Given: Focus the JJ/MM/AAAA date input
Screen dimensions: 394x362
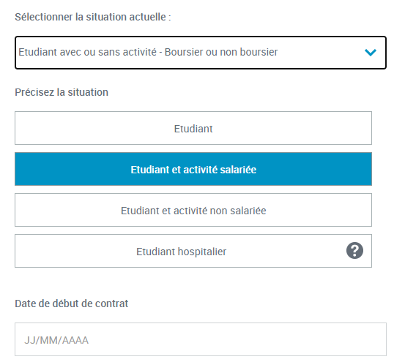Looking at the screenshot, I should click(201, 339).
